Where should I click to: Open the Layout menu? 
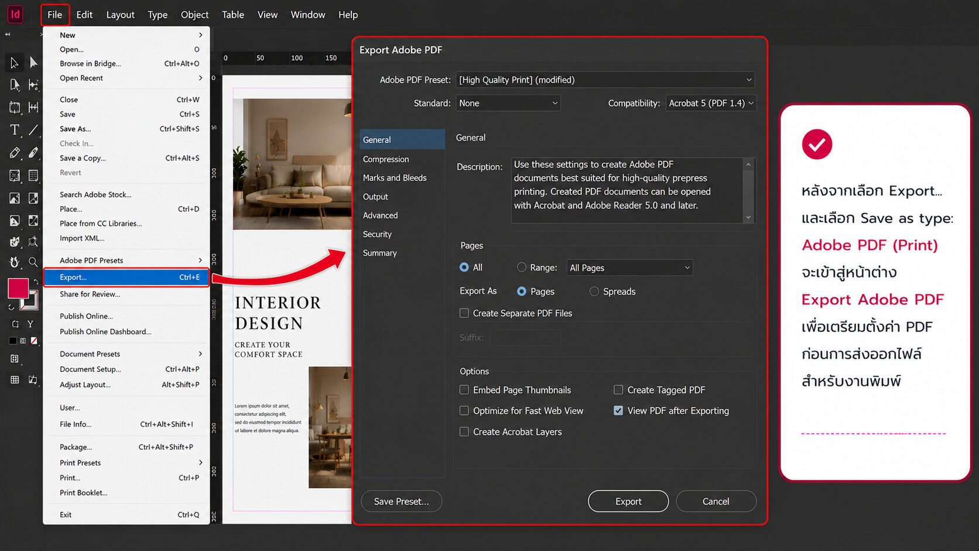point(120,15)
